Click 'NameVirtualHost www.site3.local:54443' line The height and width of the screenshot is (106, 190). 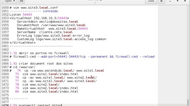52,29
